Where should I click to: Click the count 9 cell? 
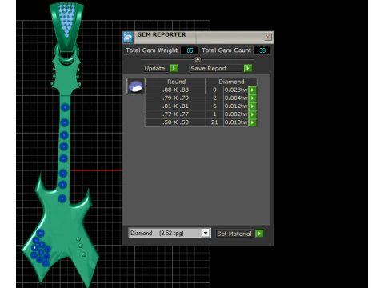[x=214, y=90]
